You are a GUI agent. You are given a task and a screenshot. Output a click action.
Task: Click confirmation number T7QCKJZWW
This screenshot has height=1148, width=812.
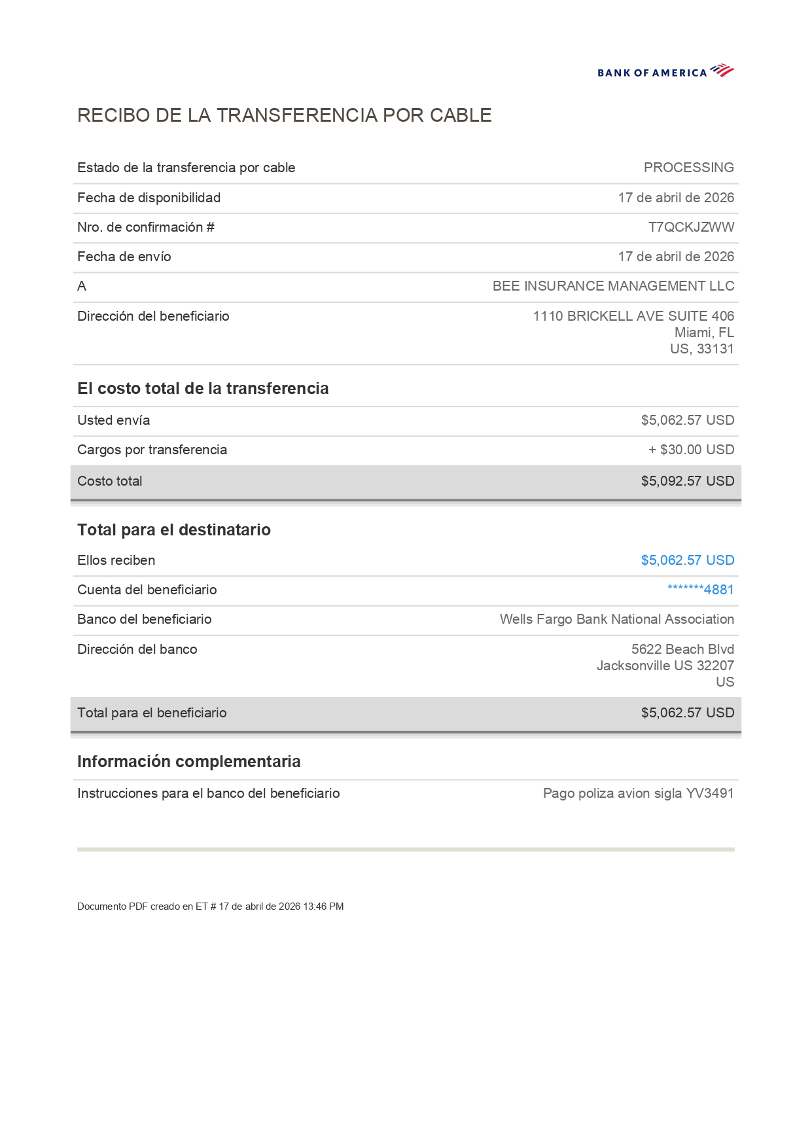(691, 227)
